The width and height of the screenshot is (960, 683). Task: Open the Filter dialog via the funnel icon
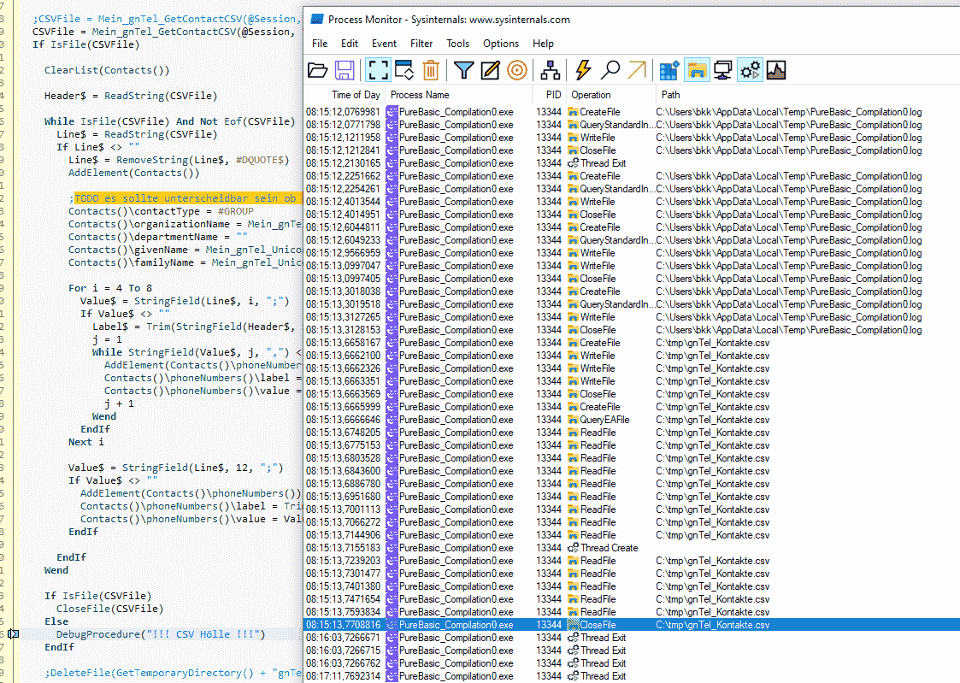464,70
